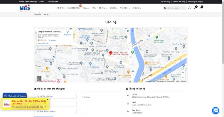Open the 30 reviews link
The height and width of the screenshot is (117, 224).
coord(52,40)
